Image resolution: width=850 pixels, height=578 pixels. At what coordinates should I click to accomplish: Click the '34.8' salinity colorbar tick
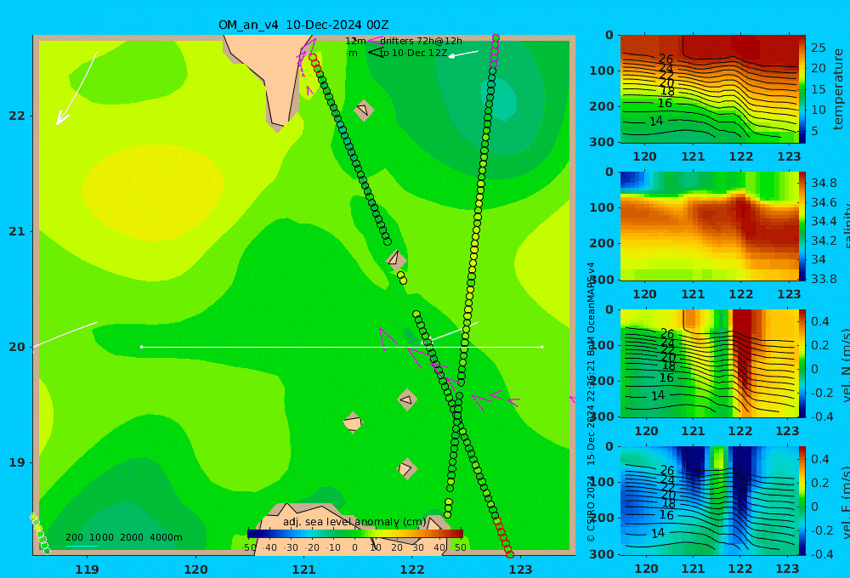click(824, 183)
